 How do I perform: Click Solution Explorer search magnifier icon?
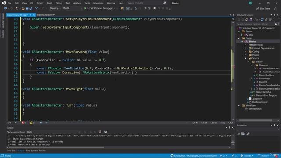[276, 24]
